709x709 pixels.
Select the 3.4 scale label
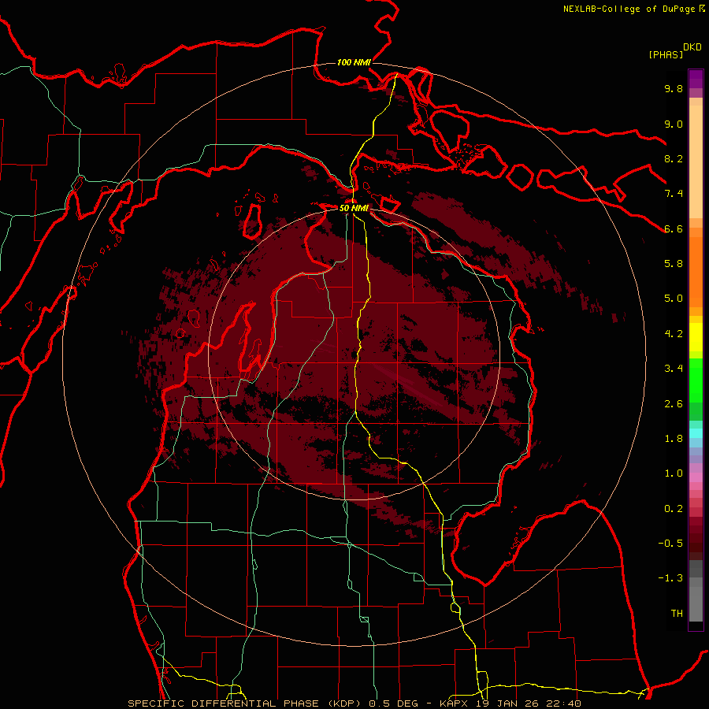tap(674, 369)
